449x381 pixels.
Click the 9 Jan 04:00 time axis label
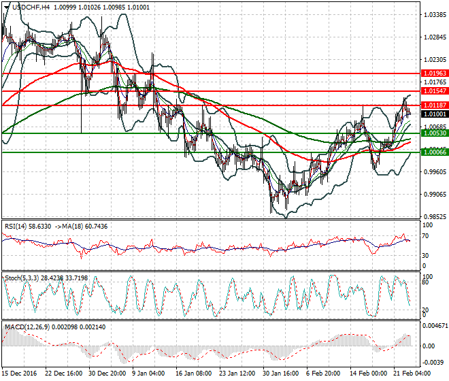(x=148, y=374)
